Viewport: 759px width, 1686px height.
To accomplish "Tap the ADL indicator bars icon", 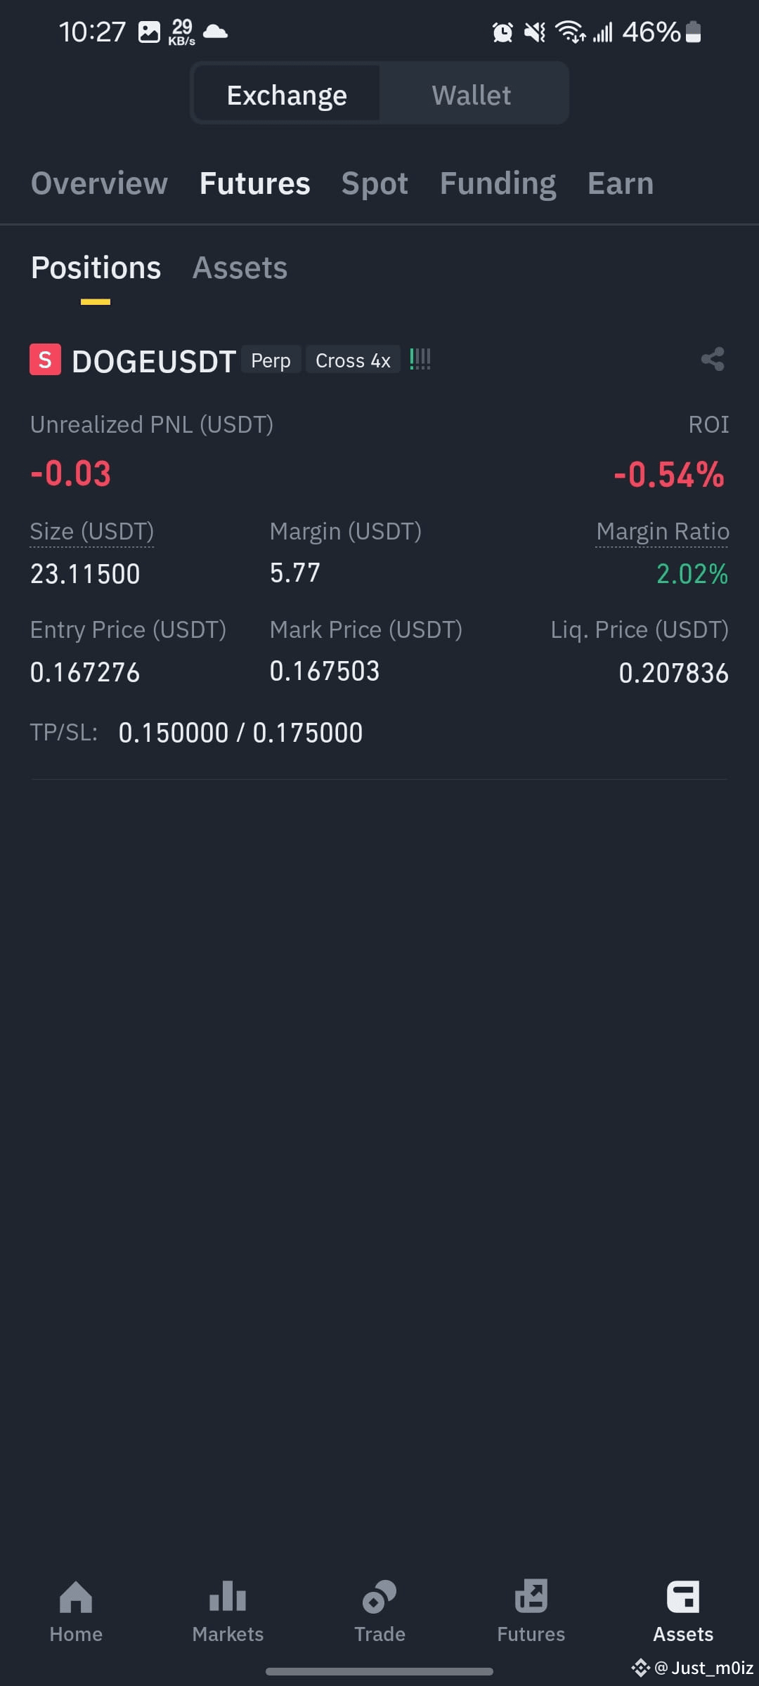I will 420,359.
